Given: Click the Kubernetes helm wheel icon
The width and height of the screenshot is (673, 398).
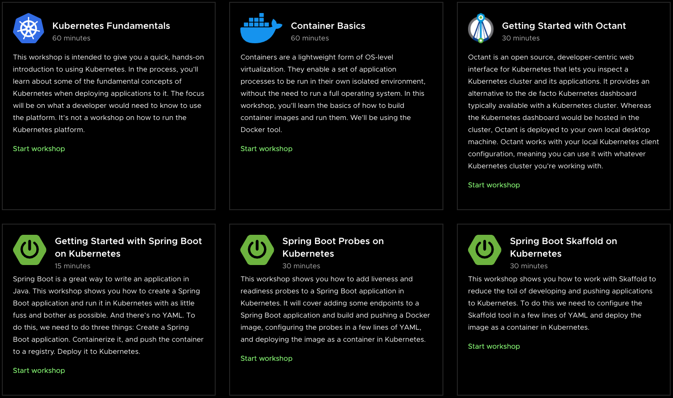Looking at the screenshot, I should point(28,28).
